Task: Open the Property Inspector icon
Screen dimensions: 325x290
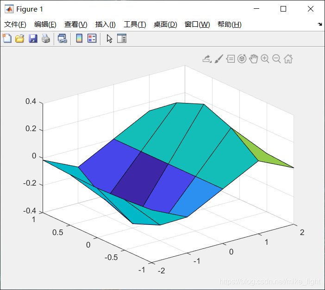Action: [122, 38]
